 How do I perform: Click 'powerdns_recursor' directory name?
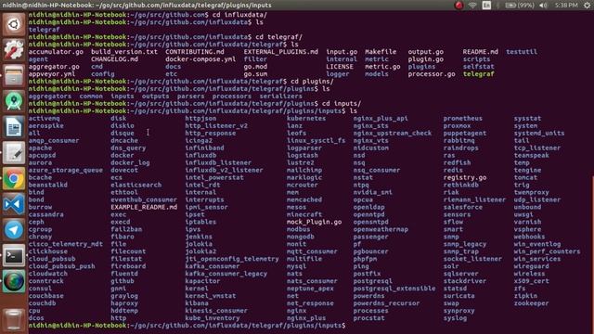[x=386, y=303]
